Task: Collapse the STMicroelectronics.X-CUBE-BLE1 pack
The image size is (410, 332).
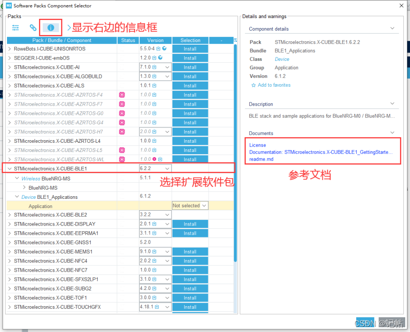Action: [10, 169]
